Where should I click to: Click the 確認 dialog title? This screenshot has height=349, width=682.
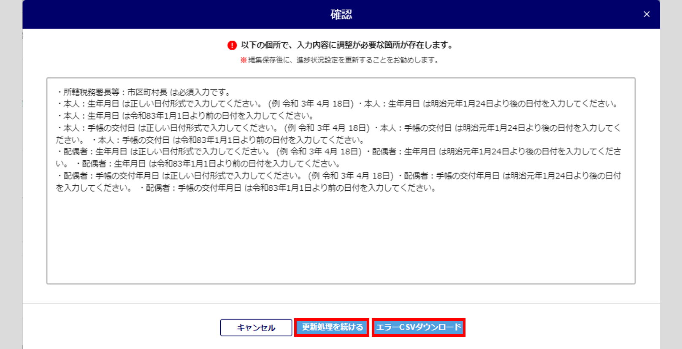341,14
